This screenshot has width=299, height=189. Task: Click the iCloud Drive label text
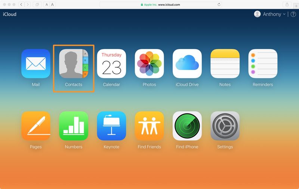(x=187, y=85)
